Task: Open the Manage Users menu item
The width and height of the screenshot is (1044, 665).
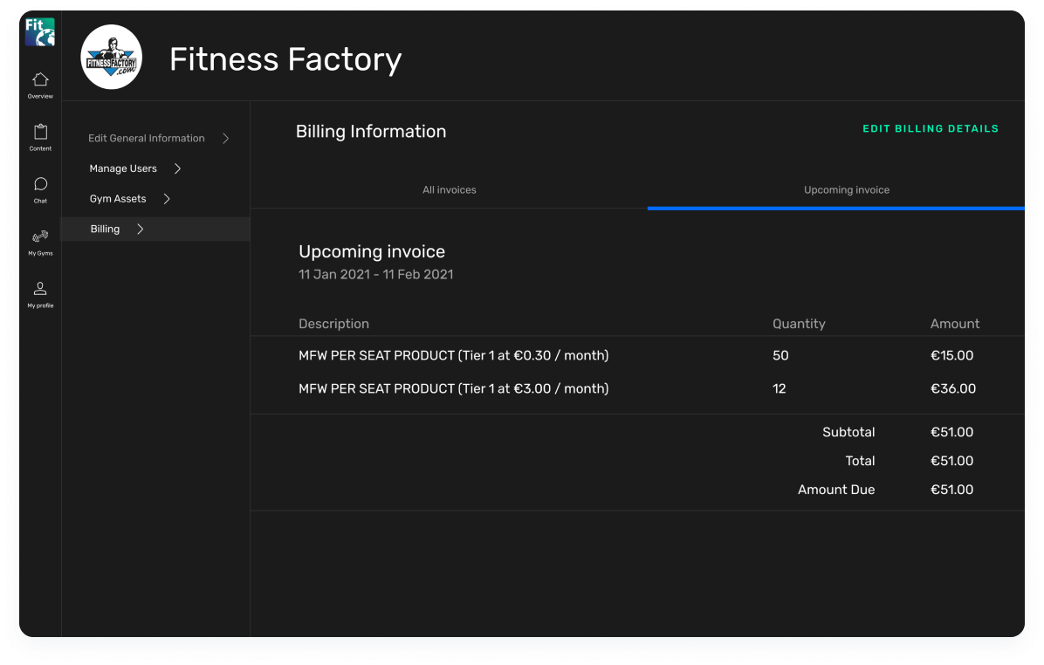Action: pyautogui.click(x=123, y=168)
